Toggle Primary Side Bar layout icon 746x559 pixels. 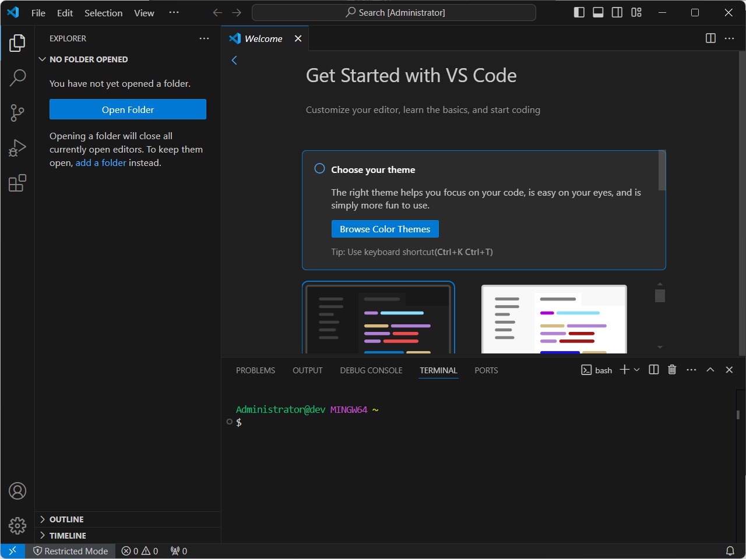tap(579, 12)
